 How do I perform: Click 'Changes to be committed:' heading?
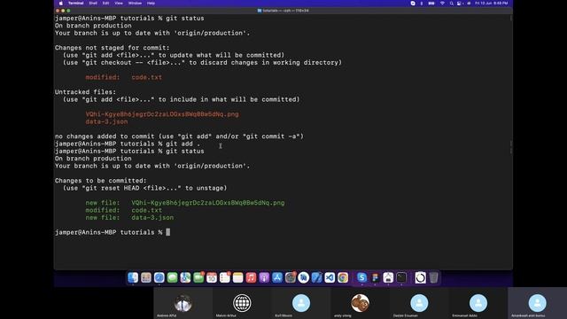(101, 181)
